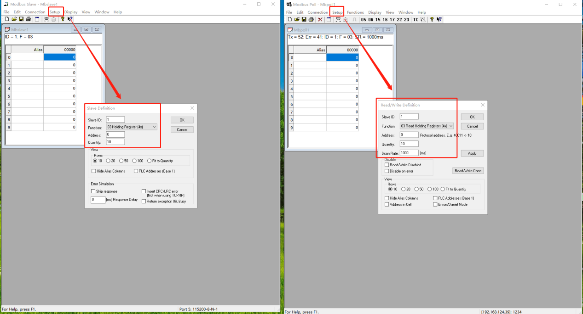
Task: Click the Print icon in Modbus Poll toolbar
Action: coord(311,19)
